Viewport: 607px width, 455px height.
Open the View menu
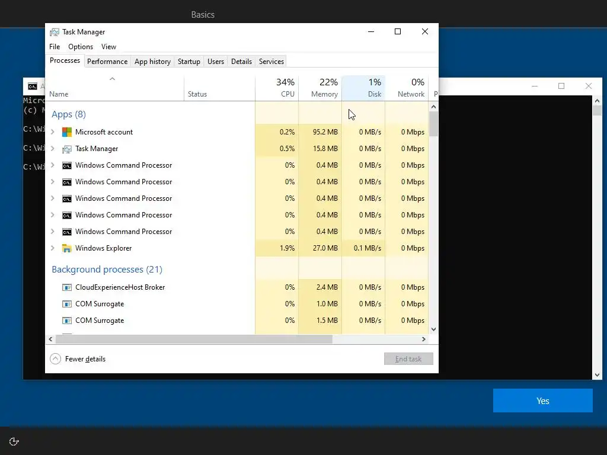(109, 47)
